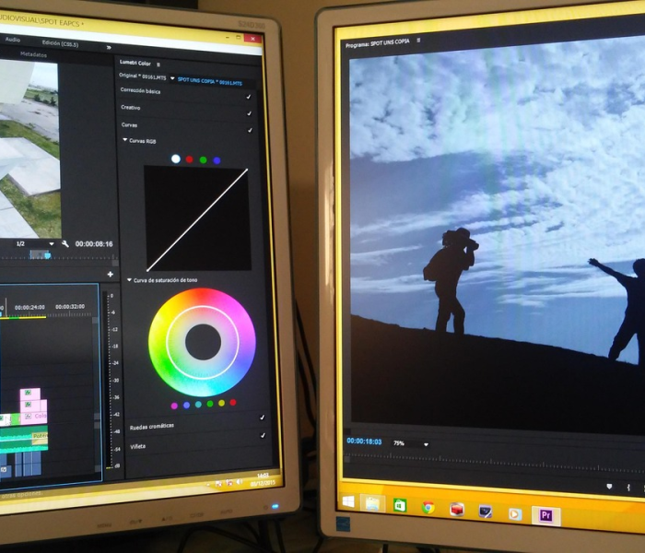Image resolution: width=645 pixels, height=553 pixels.
Task: Select the SPOT UNS COPIA clip link
Action: 205,79
